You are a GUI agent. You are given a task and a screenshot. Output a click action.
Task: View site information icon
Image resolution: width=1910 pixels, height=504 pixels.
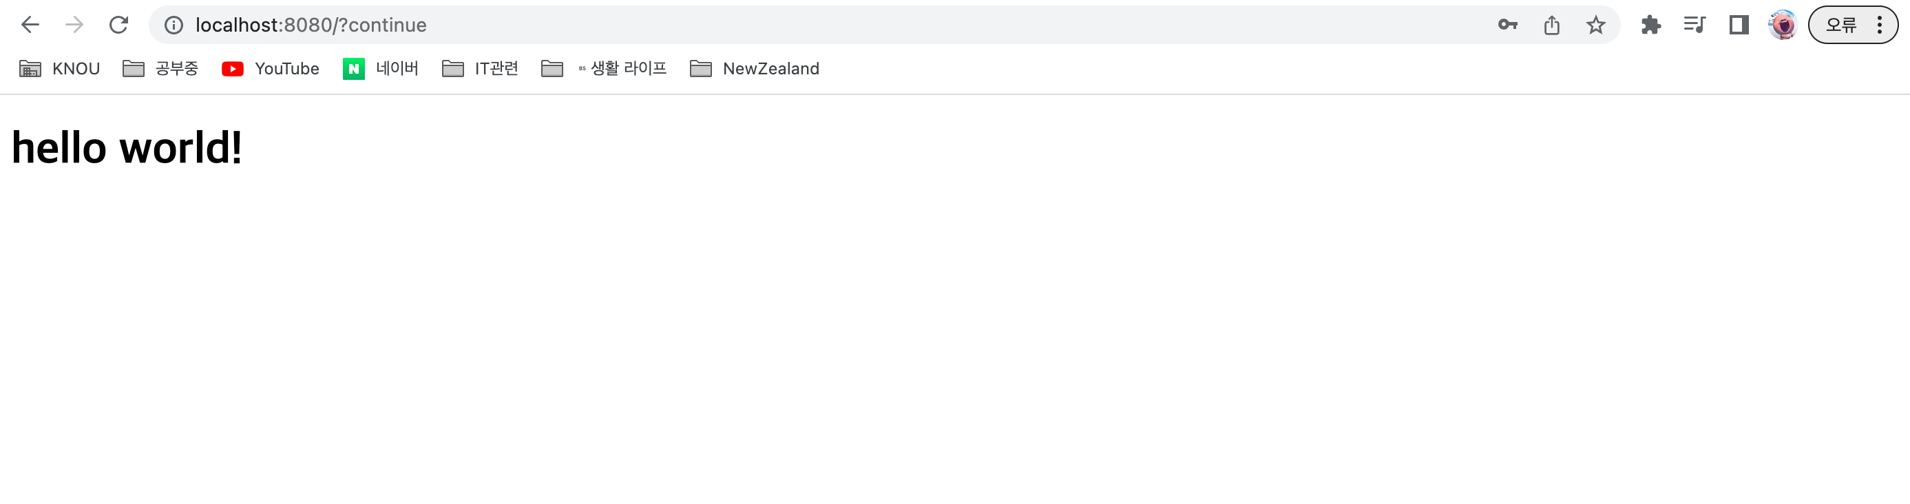tap(174, 25)
